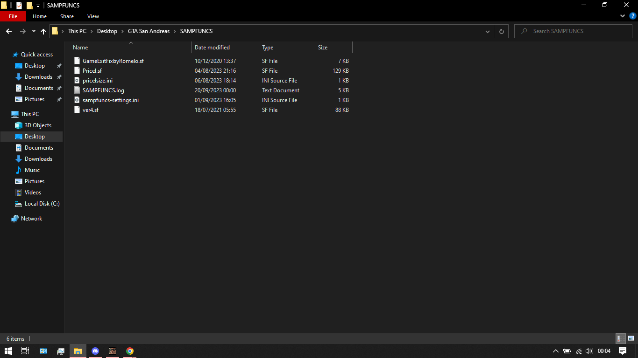
Task: Open Task View from taskbar
Action: click(26, 351)
